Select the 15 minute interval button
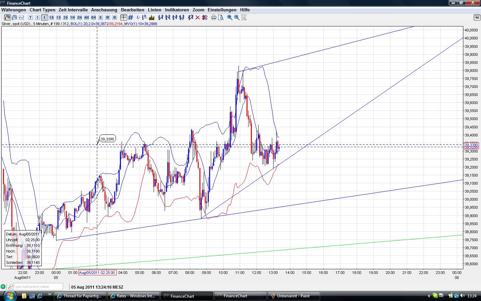This screenshot has width=481, height=301. click(58, 17)
